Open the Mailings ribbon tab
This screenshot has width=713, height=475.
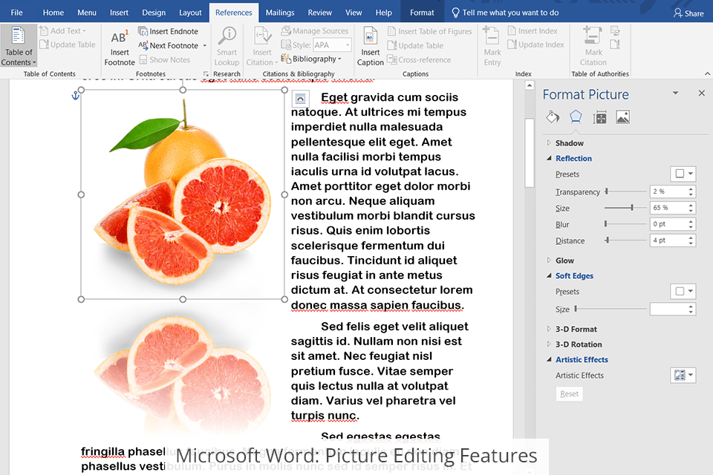tap(280, 13)
